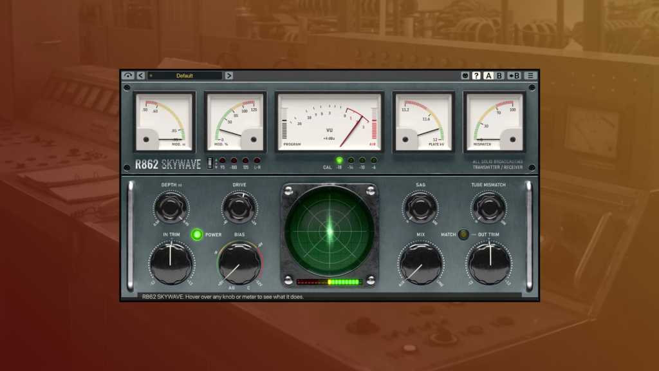
Task: Click the LED level bar under the scope
Action: [329, 282]
